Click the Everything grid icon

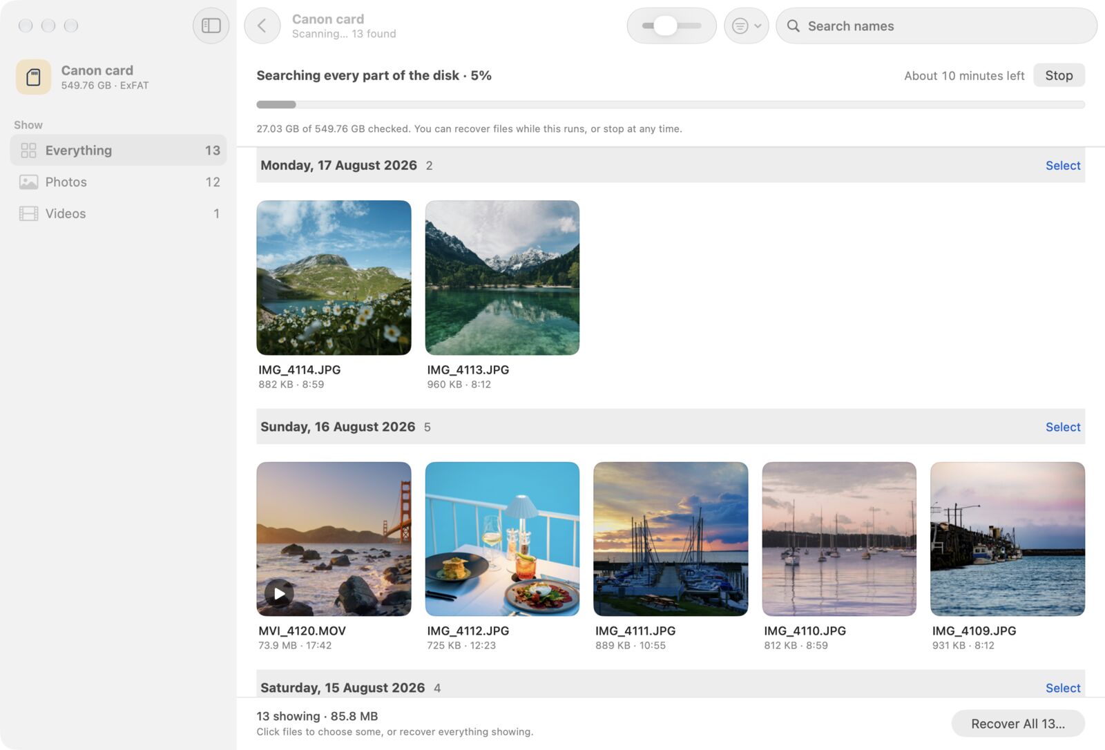tap(28, 150)
